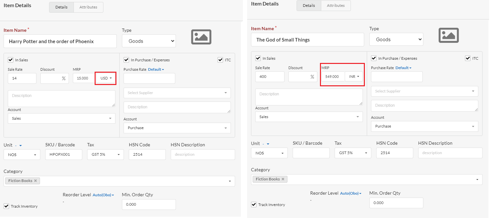Open INR currency dropdown next to MRP

[x=353, y=77]
